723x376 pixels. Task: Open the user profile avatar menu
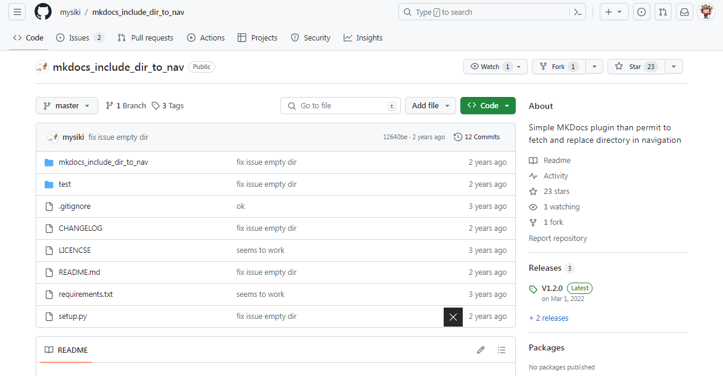click(x=706, y=12)
